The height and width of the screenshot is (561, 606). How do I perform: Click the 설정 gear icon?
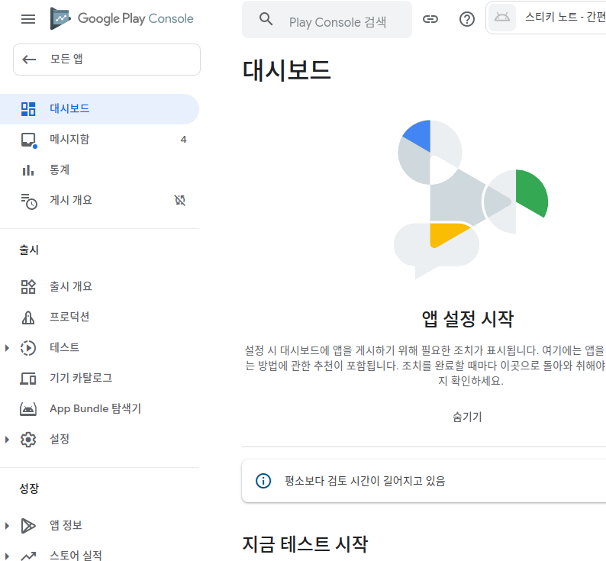(x=28, y=440)
